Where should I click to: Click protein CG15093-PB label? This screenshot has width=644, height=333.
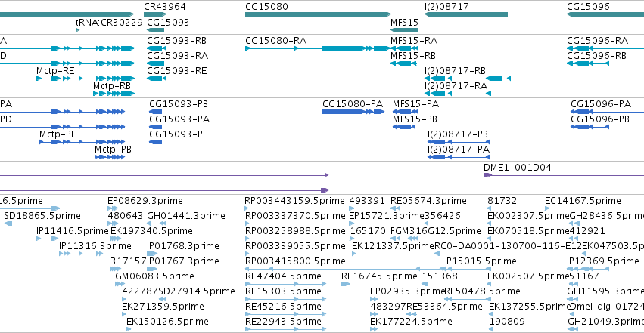(179, 104)
